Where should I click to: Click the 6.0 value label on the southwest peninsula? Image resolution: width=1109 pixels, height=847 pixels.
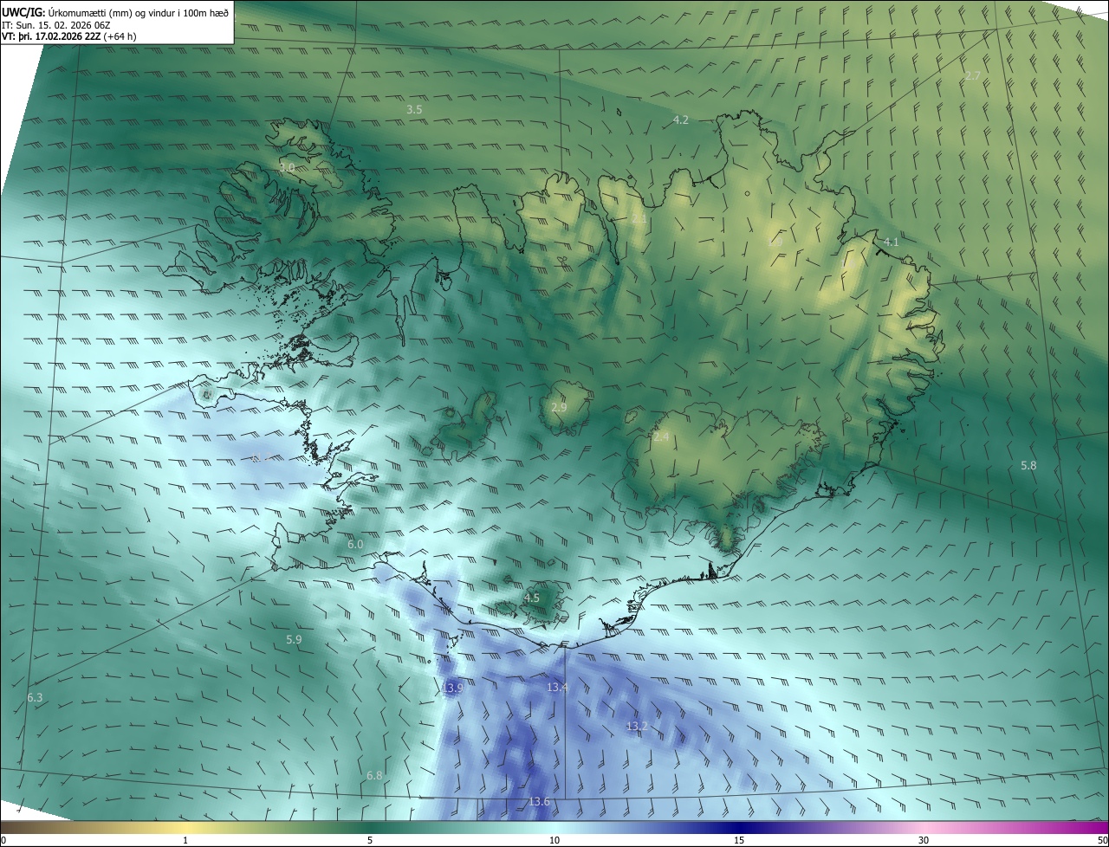pos(355,544)
